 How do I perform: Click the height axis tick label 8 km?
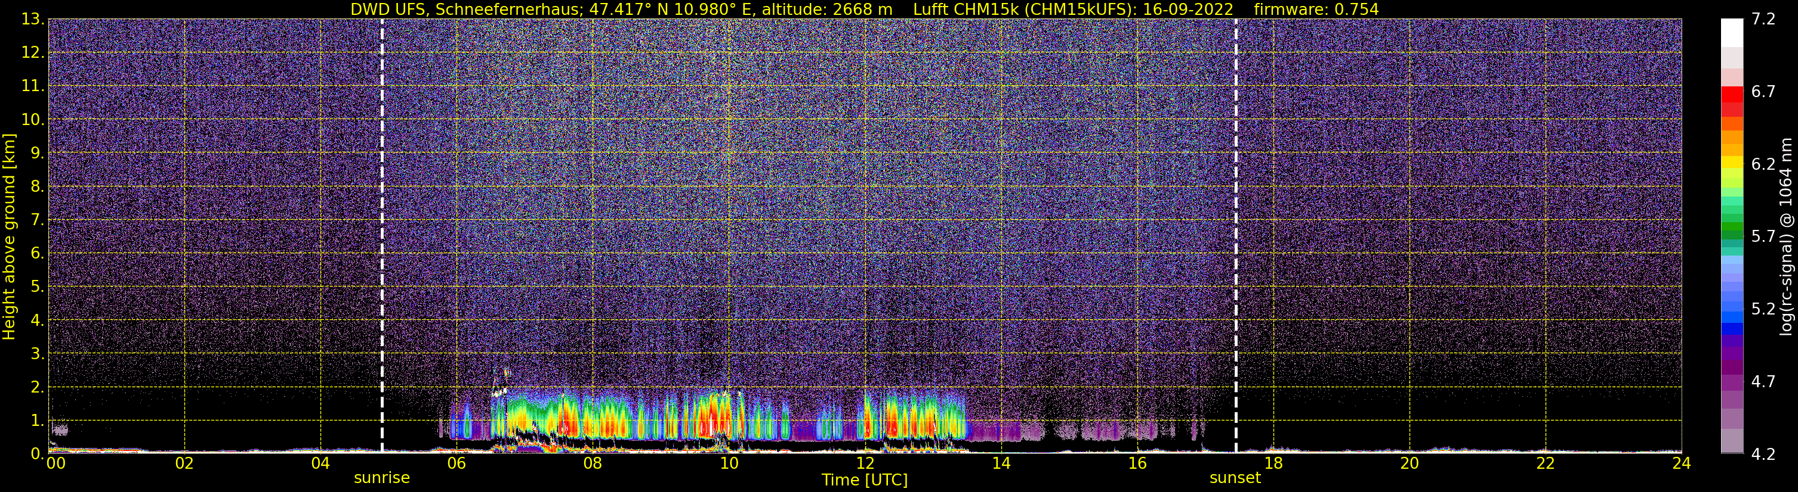pos(37,187)
